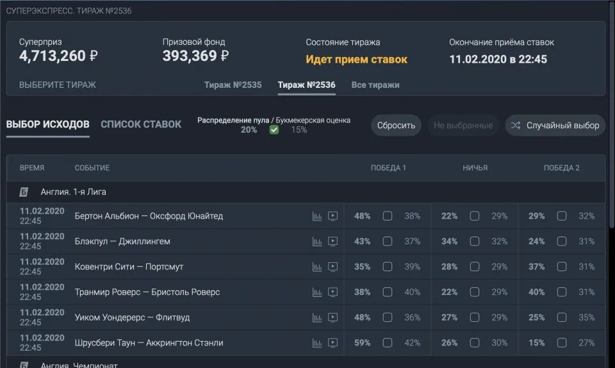Open the СПИСОК СТАВОК tab
This screenshot has height=368, width=615.
pyautogui.click(x=141, y=124)
